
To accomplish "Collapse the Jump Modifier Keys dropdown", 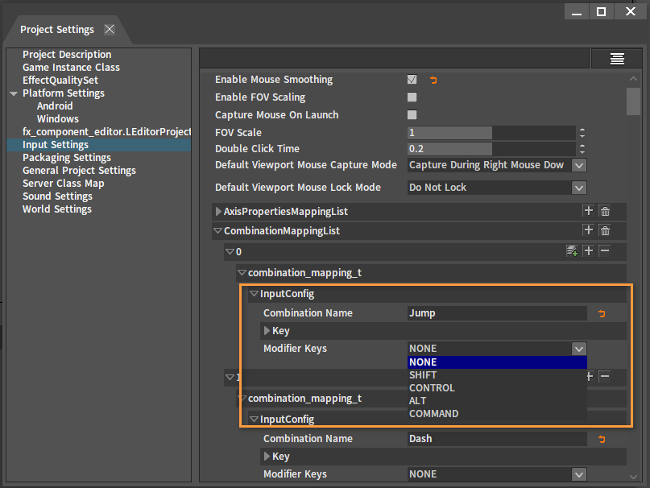I will pos(579,349).
